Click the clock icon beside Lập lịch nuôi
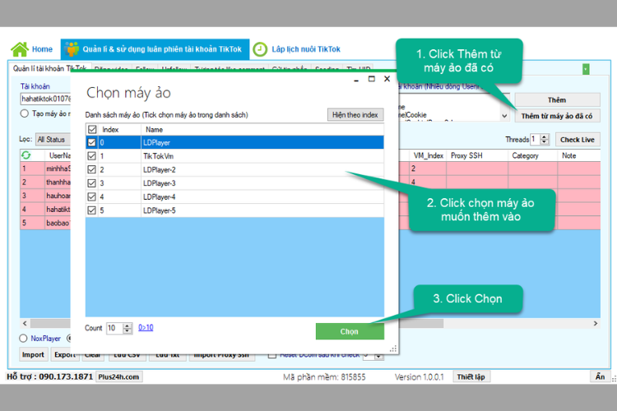 click(x=260, y=49)
